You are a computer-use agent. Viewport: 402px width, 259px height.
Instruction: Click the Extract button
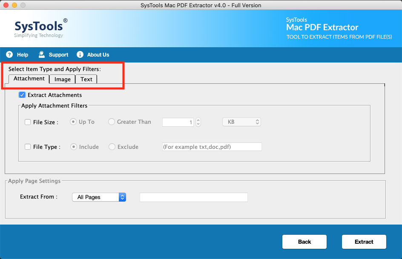pos(364,242)
